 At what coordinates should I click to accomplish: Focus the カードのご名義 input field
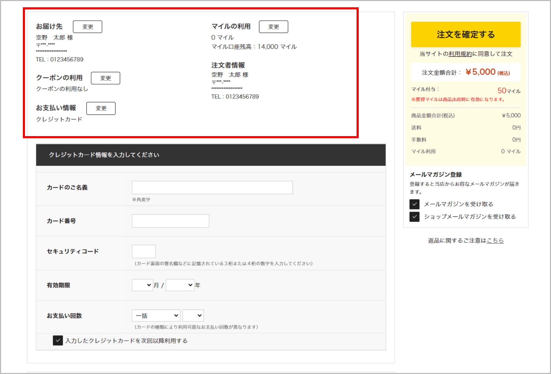pyautogui.click(x=212, y=187)
